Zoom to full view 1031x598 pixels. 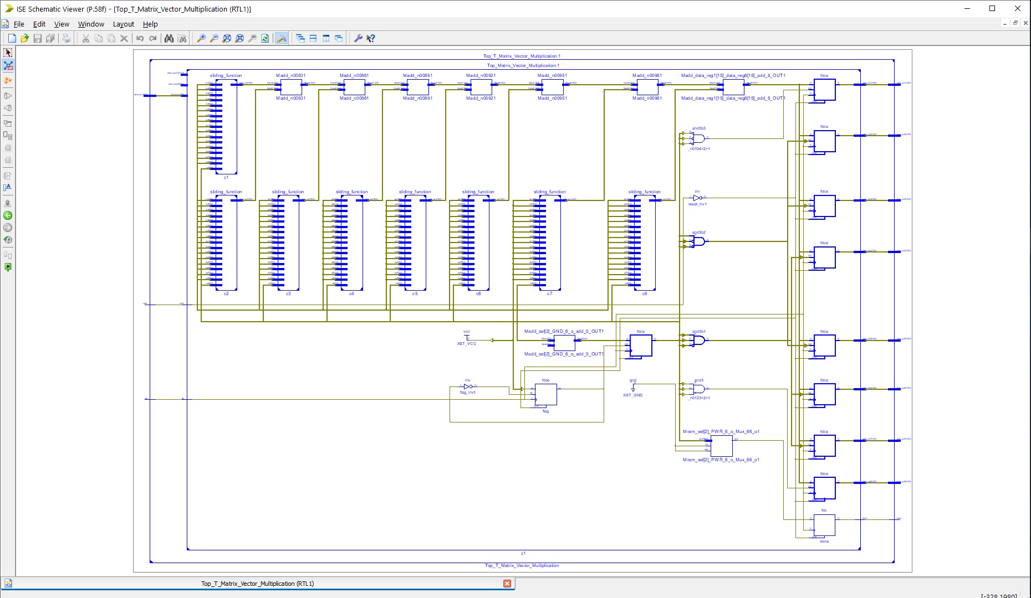(226, 38)
